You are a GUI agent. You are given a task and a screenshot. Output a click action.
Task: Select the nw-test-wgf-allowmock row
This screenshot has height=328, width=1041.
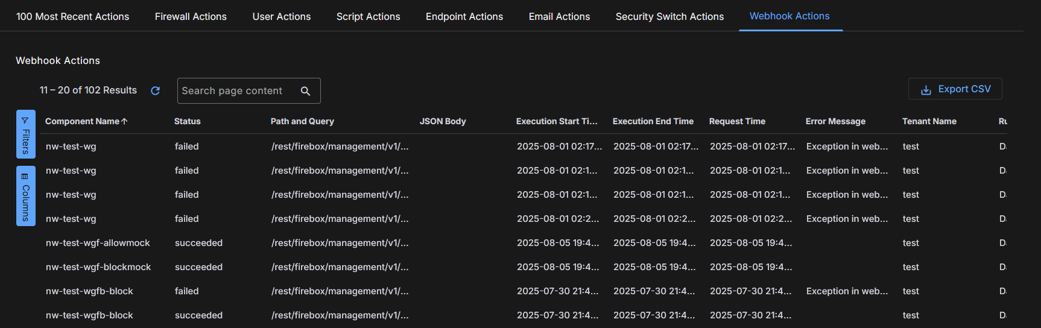98,243
